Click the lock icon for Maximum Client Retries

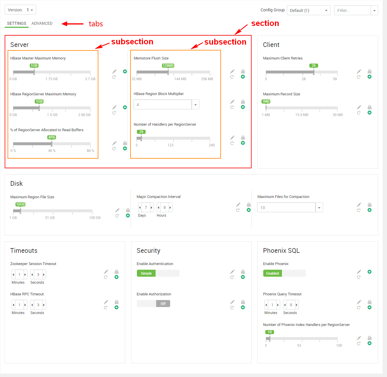tap(369, 71)
